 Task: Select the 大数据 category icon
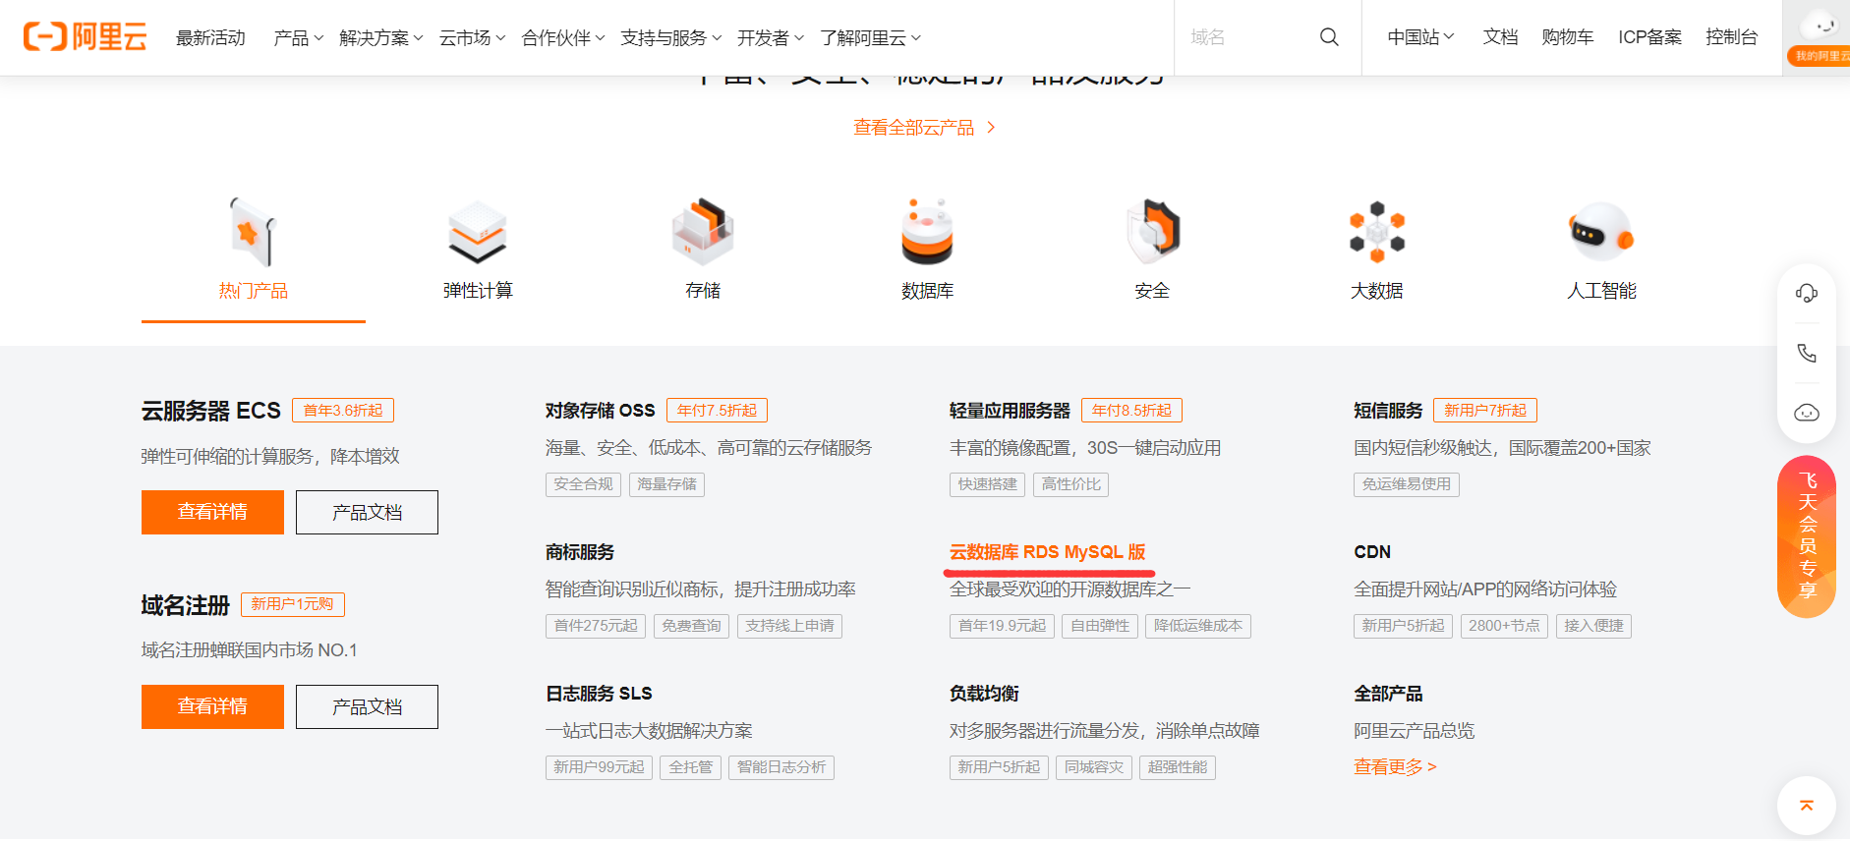[1377, 233]
